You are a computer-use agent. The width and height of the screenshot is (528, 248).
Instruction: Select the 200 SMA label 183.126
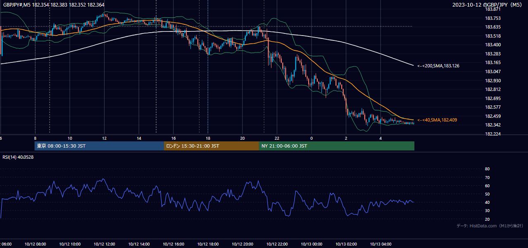click(x=438, y=66)
